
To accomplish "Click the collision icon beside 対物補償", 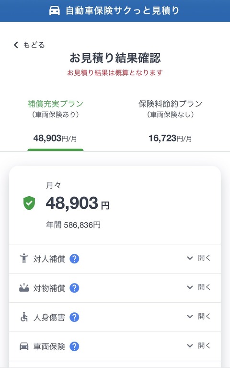I will 24,288.
